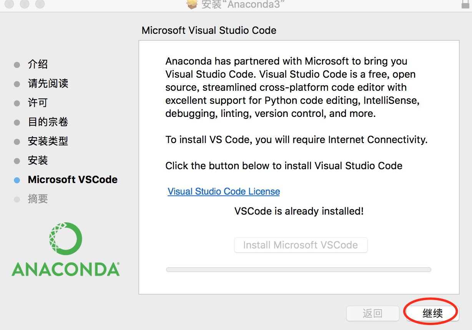Viewport: 472px width, 330px height.
Task: Select the 目的宗卷 step
Action: pos(48,122)
